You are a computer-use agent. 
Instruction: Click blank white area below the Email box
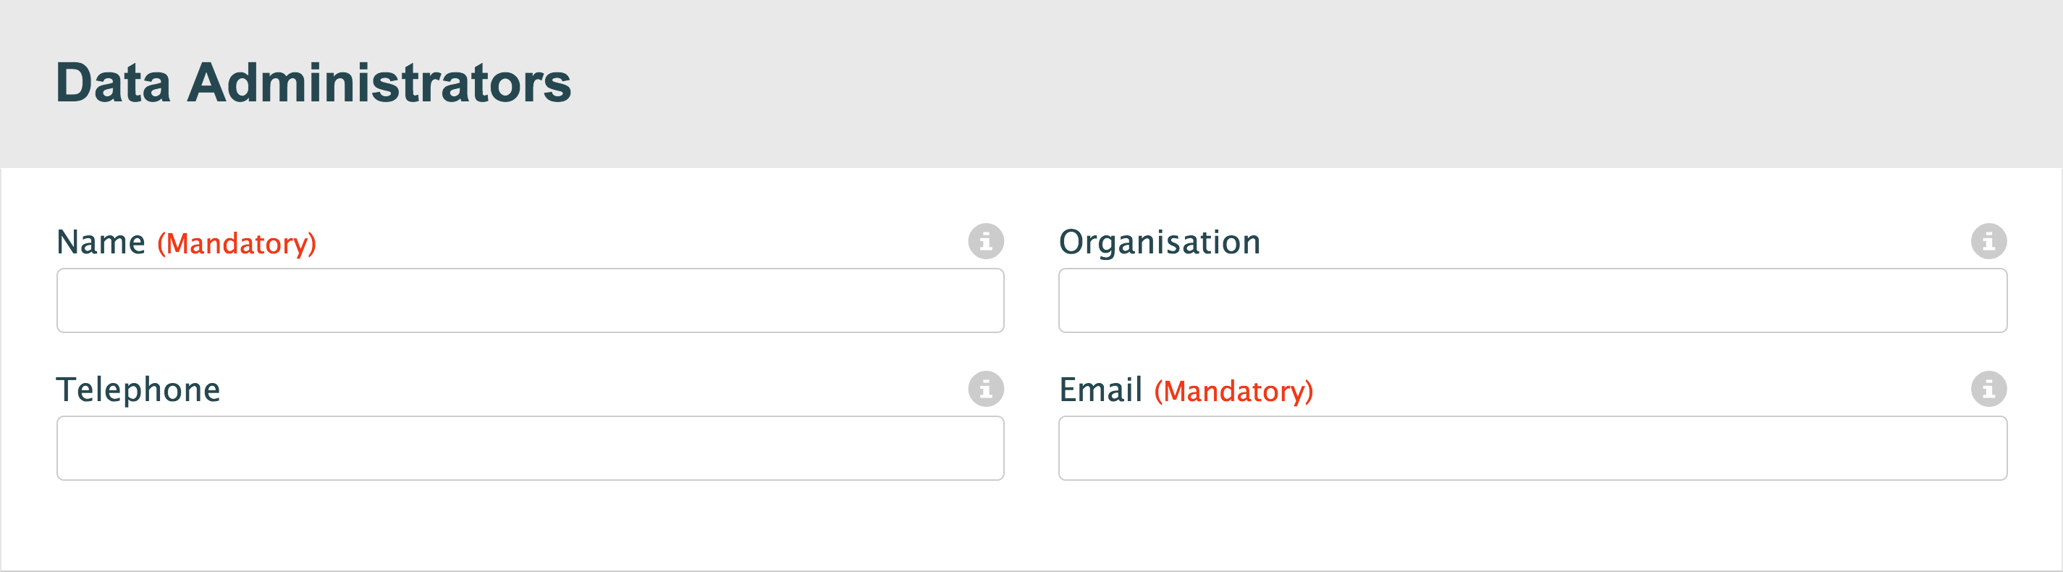coord(1532,525)
